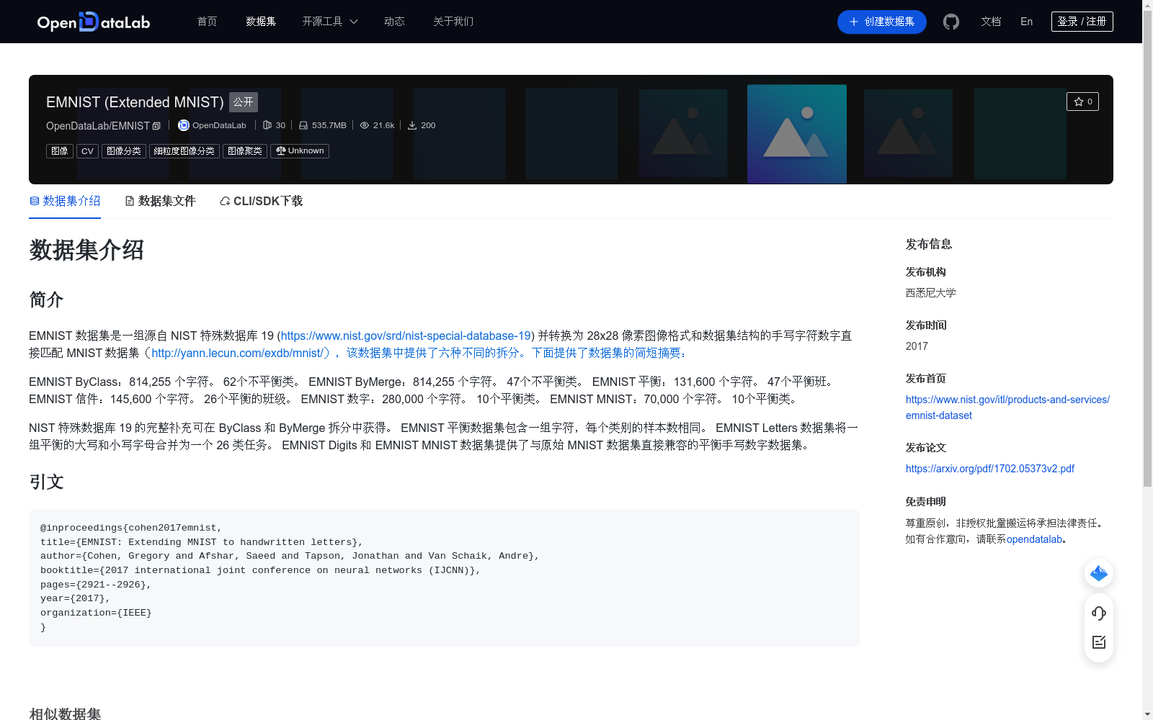Click the download count icon 200

coord(412,125)
